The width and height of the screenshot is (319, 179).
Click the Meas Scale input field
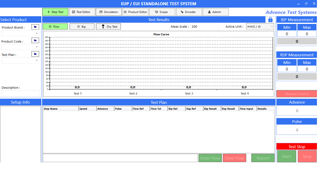tap(204, 26)
